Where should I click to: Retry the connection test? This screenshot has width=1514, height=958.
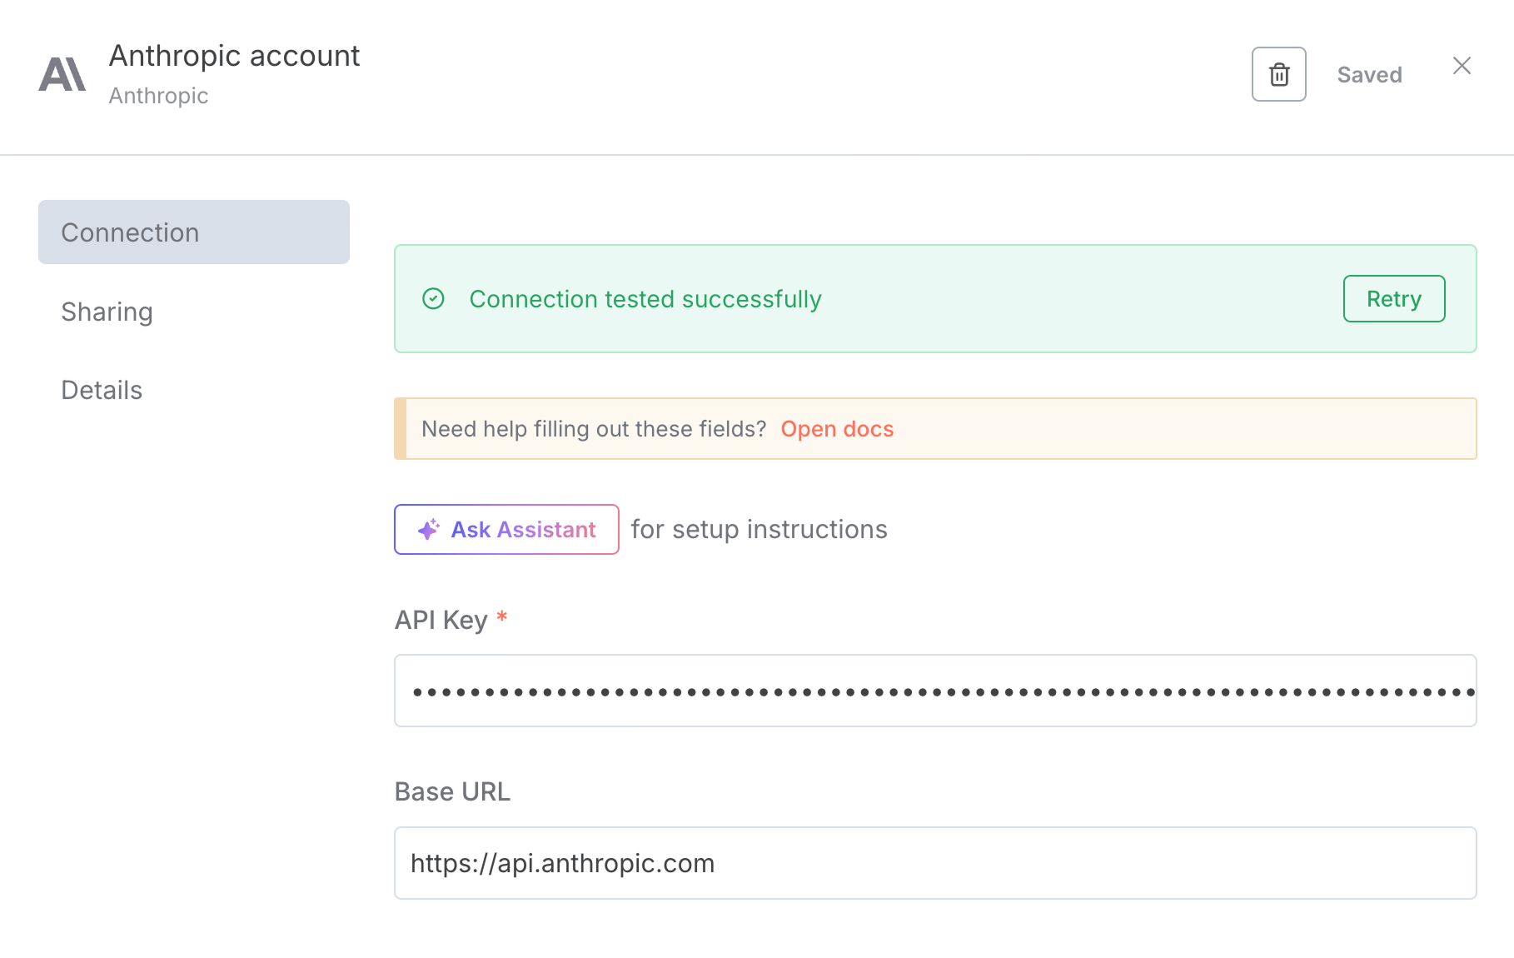1393,298
